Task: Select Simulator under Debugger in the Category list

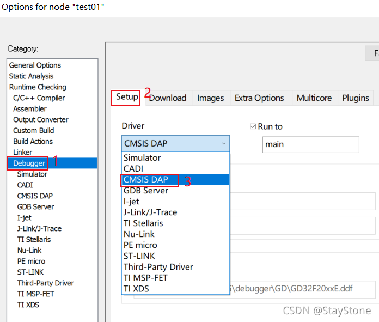Action: click(32, 174)
